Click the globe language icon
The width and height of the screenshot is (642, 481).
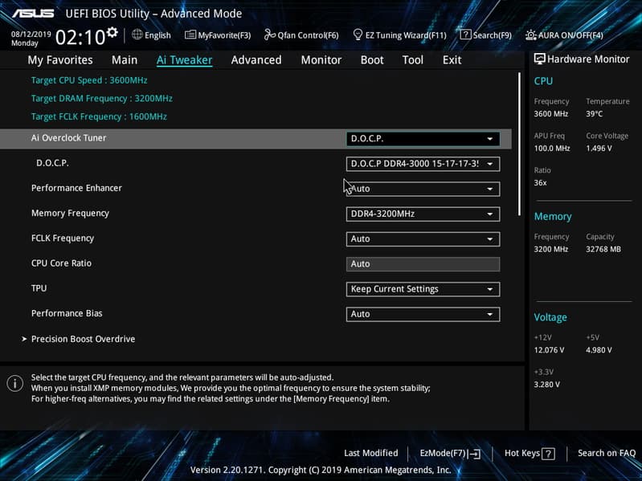[x=137, y=35]
